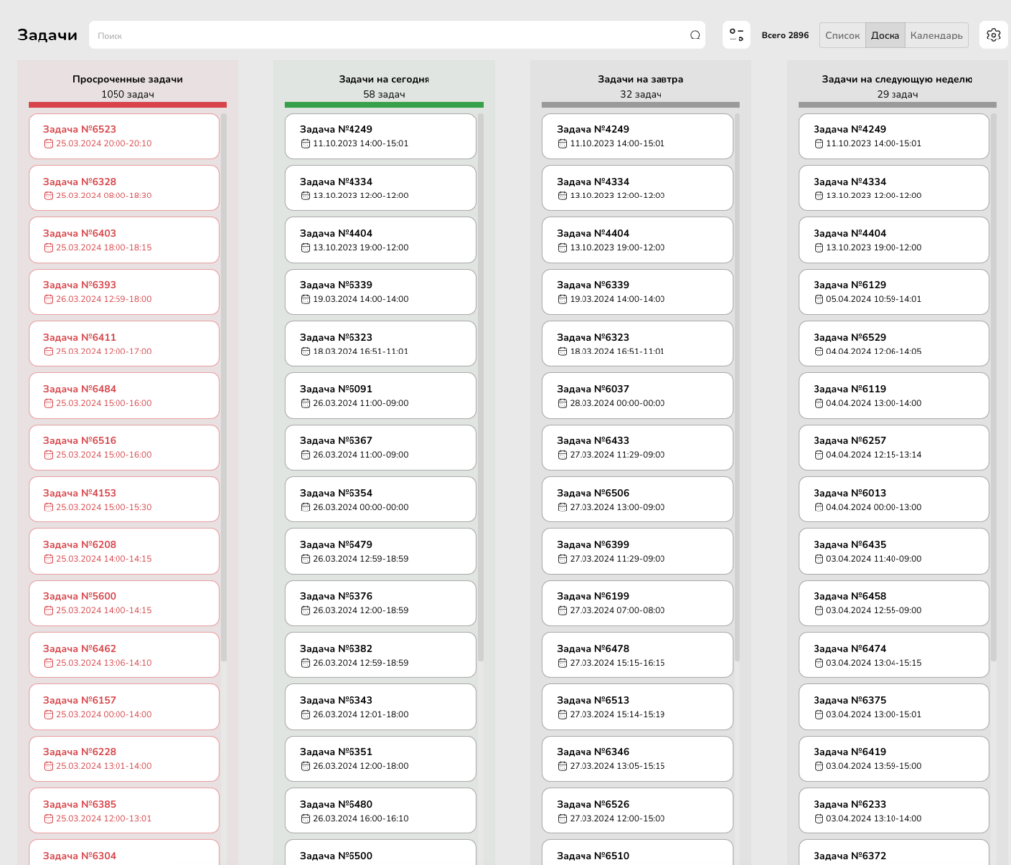Click calendar icon on next week's task №6129
1011x865 pixels.
click(818, 299)
